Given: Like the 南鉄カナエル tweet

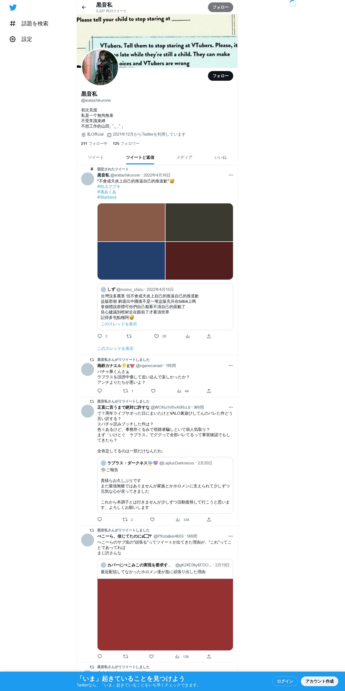Looking at the screenshot, I should 153,391.
